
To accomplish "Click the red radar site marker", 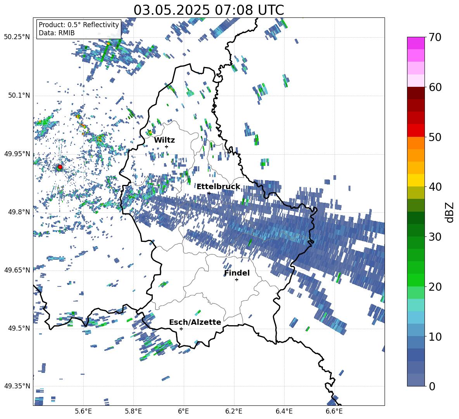I will click(x=60, y=167).
